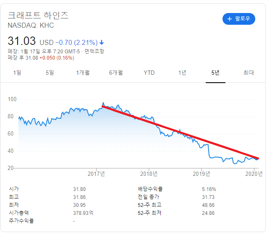267x235 pixels.
Task: Click the 팔로우 follow button
Action: click(238, 19)
